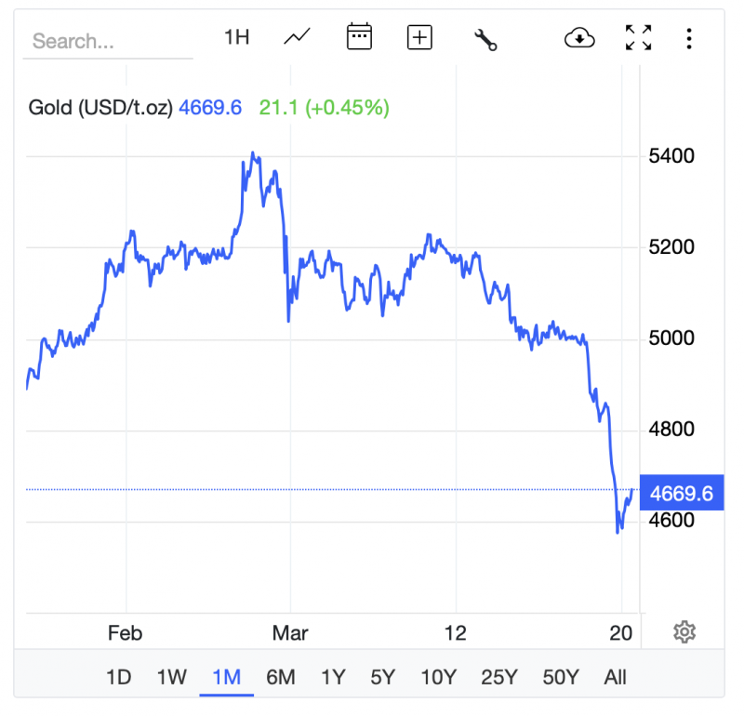The width and height of the screenshot is (744, 716).
Task: Open chart settings gear icon
Action: pos(684,632)
